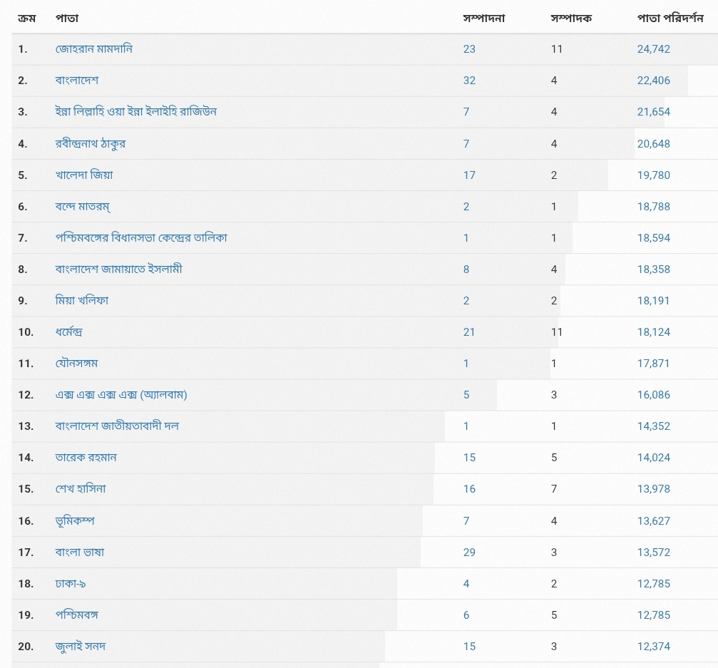Screen dimensions: 718x668
Task: Open the জুলাই সনদ link
Action: tap(81, 647)
